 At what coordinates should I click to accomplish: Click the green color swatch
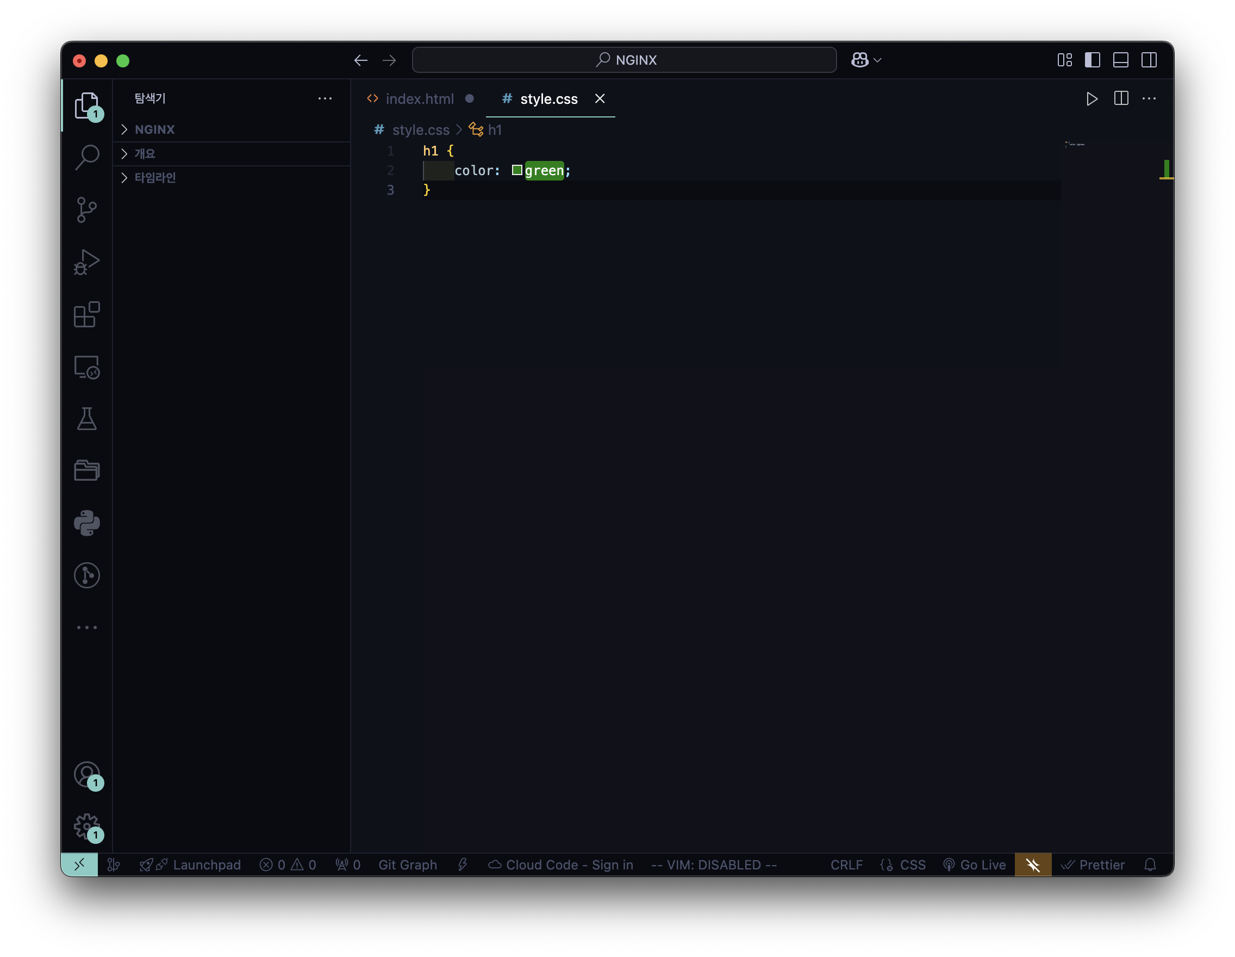tap(517, 170)
